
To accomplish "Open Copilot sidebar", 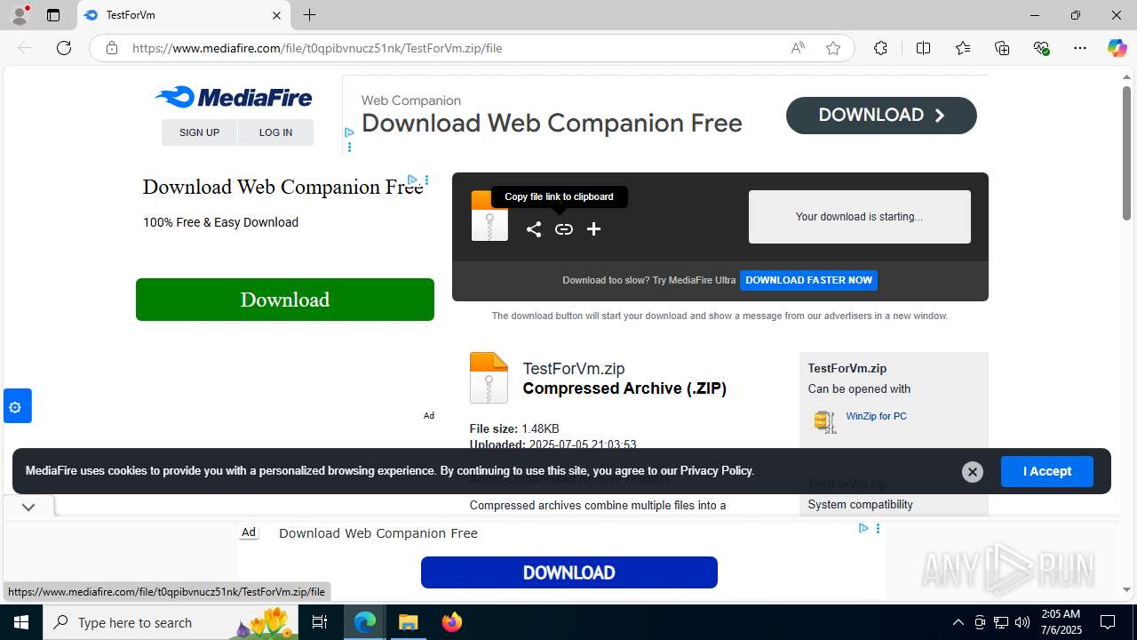I will (1117, 48).
